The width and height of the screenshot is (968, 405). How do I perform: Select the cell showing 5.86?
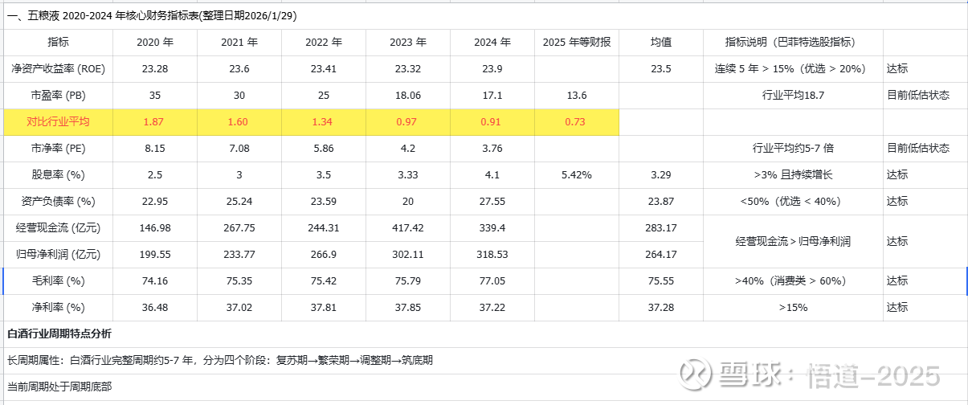[324, 149]
